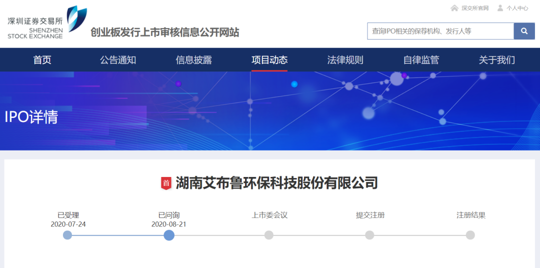Click the date 2020-08-21
Screen dimensions: 540x268
pyautogui.click(x=169, y=224)
